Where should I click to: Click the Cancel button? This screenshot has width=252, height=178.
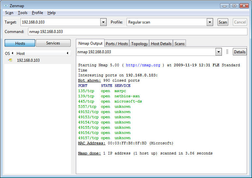[240, 22]
